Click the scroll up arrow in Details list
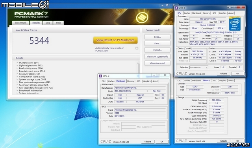The height and width of the screenshot is (148, 252). click(x=138, y=62)
